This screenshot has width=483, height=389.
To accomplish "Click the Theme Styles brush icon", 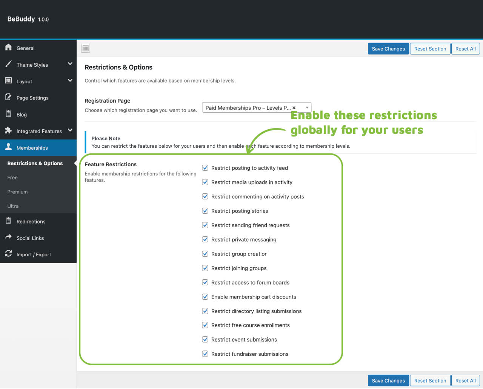I will coord(8,64).
